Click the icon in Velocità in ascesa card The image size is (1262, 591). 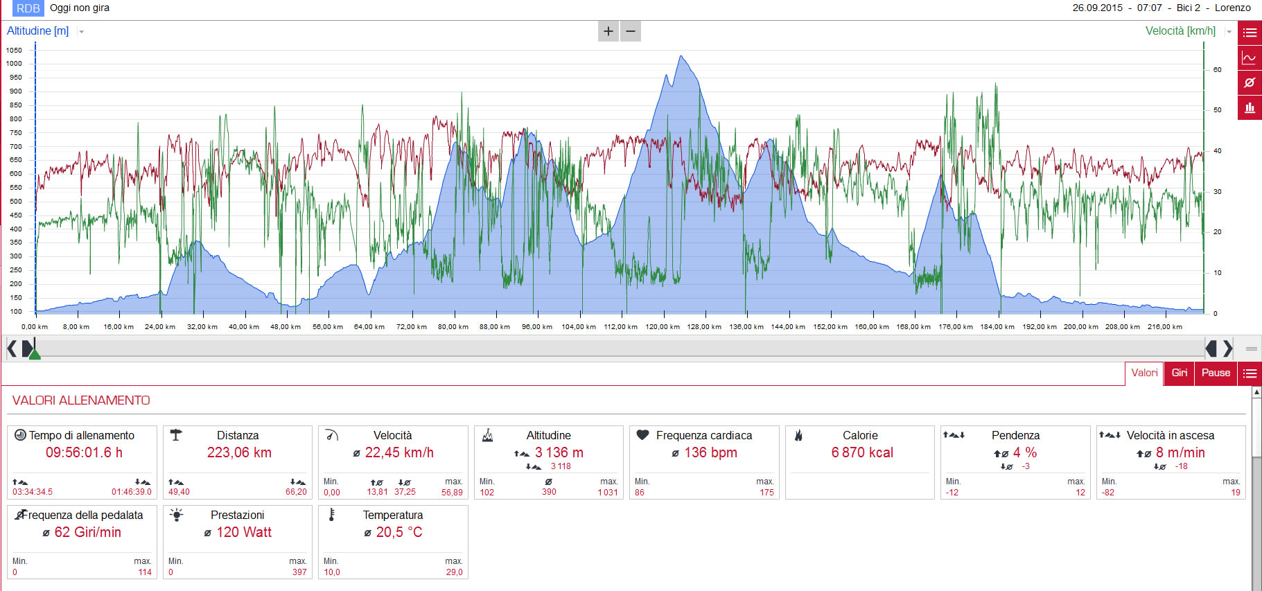[1110, 435]
